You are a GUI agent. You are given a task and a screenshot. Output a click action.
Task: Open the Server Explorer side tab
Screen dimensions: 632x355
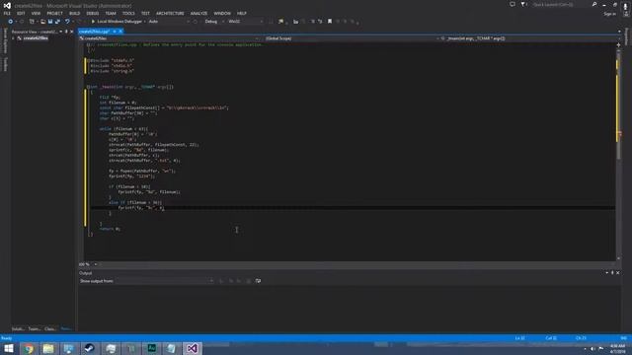point(5,40)
